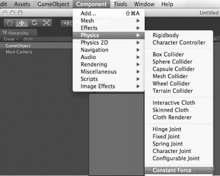Expand the Audio submenu

pos(109,57)
